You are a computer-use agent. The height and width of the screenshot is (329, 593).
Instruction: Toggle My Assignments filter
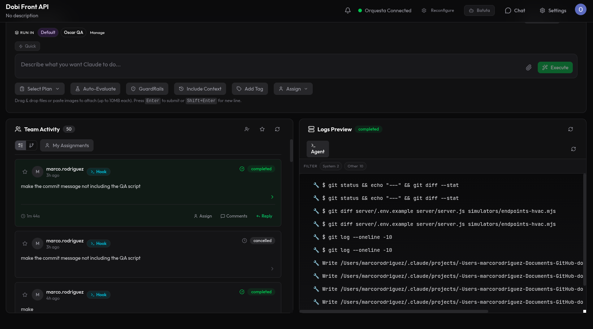[67, 145]
